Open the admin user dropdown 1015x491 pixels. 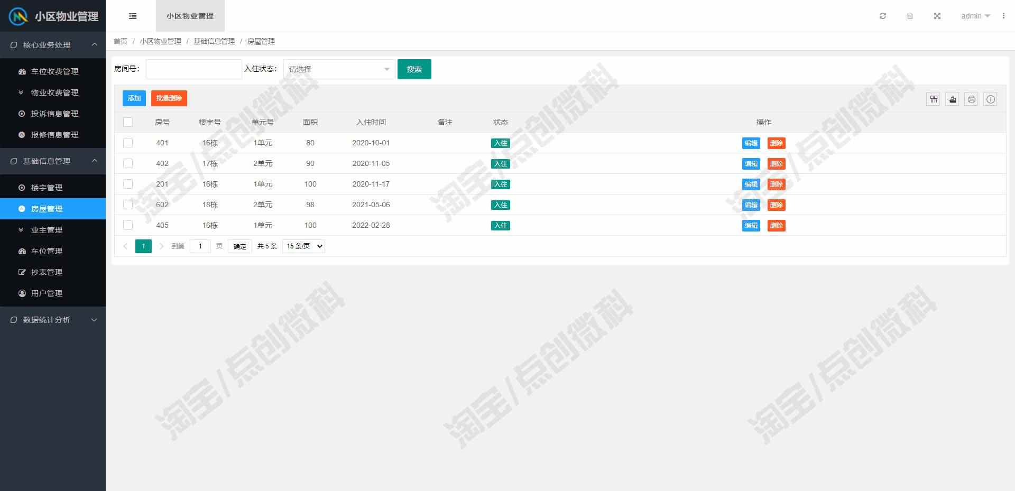(x=975, y=16)
